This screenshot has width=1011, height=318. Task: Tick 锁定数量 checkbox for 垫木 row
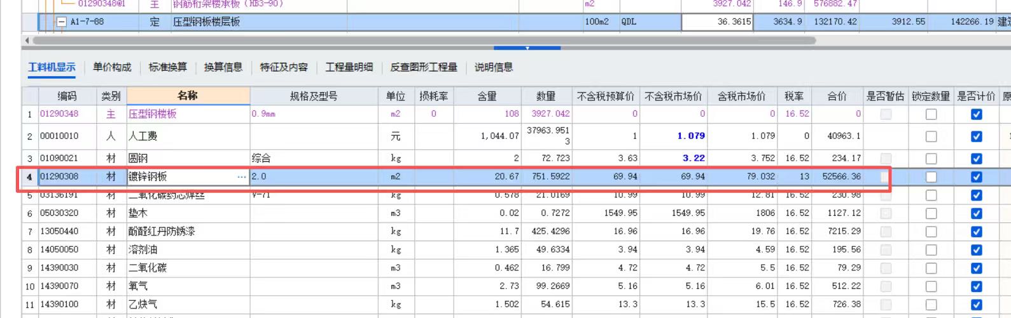click(931, 214)
